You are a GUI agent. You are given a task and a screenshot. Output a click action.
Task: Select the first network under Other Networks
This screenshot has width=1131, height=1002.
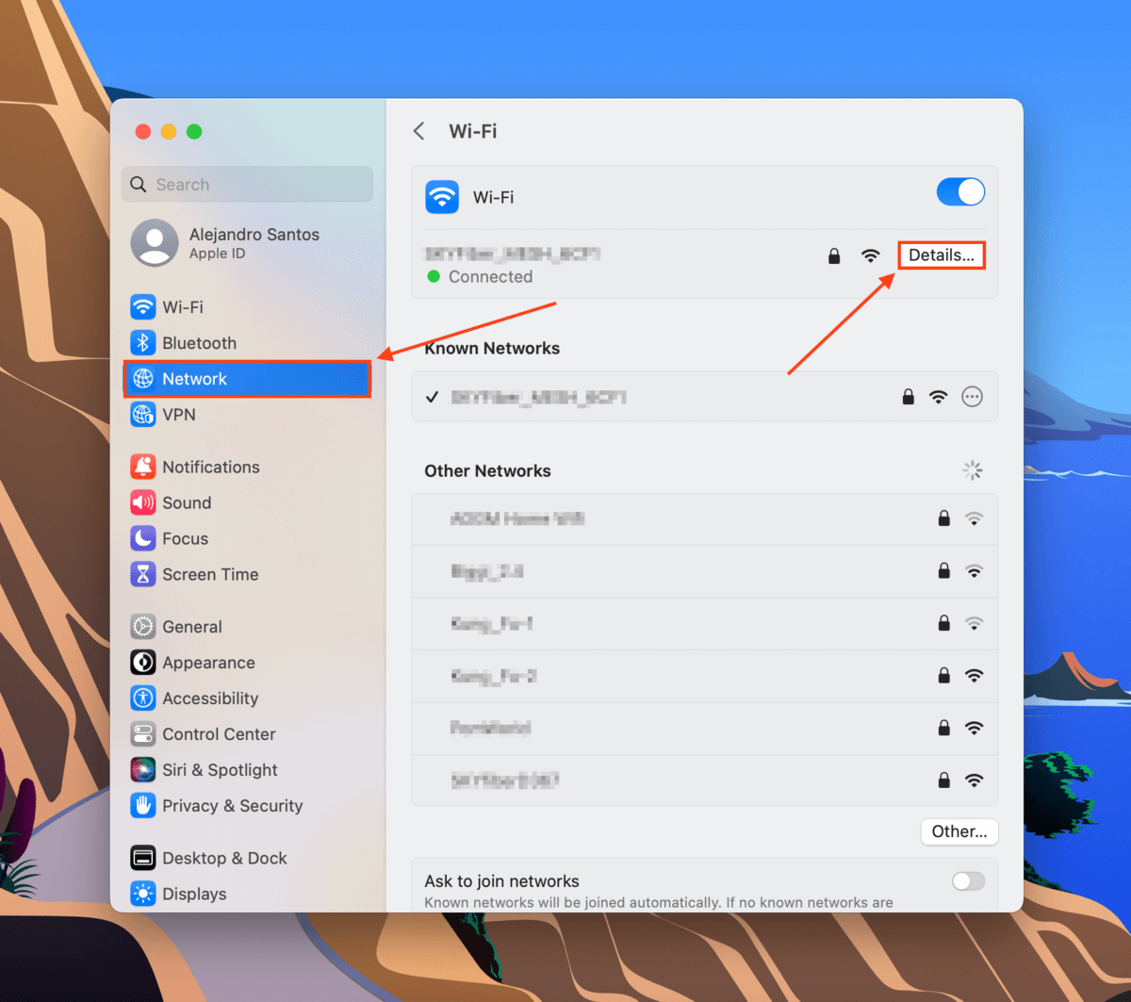704,518
